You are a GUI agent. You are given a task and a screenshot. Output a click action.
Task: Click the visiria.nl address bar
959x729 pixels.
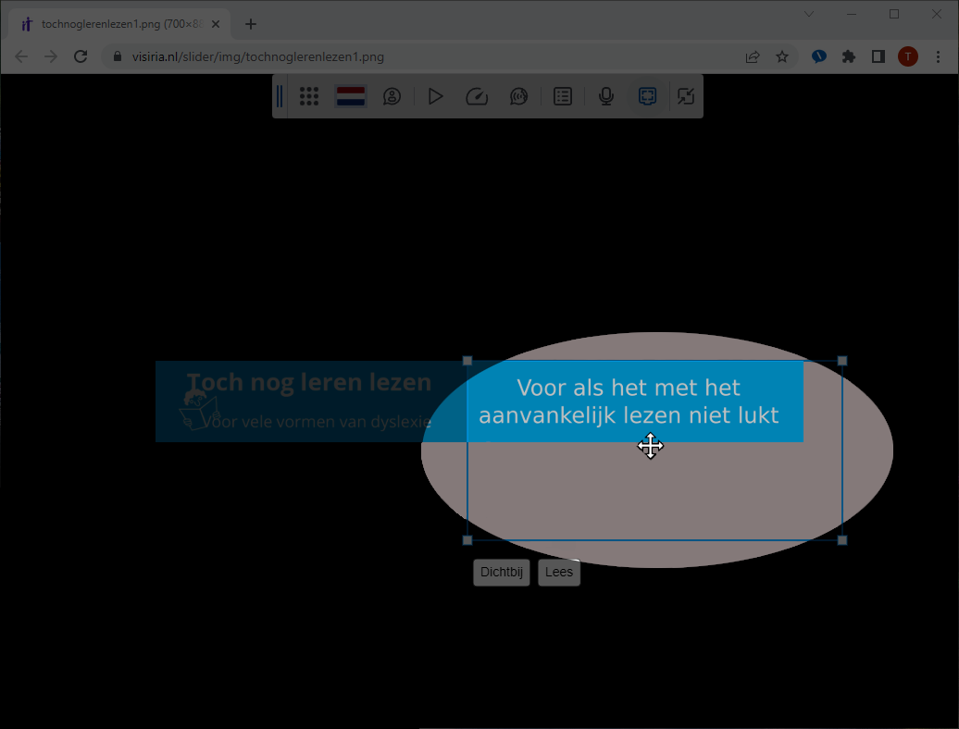pos(370,56)
